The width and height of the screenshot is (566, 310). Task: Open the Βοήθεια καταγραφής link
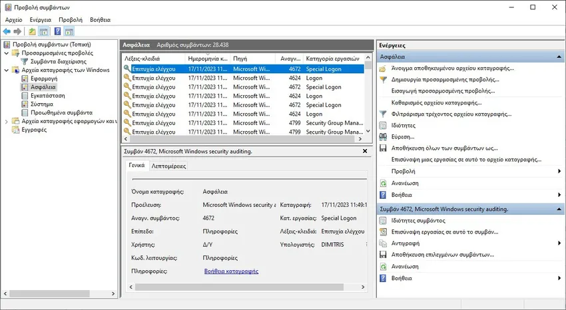pos(231,271)
